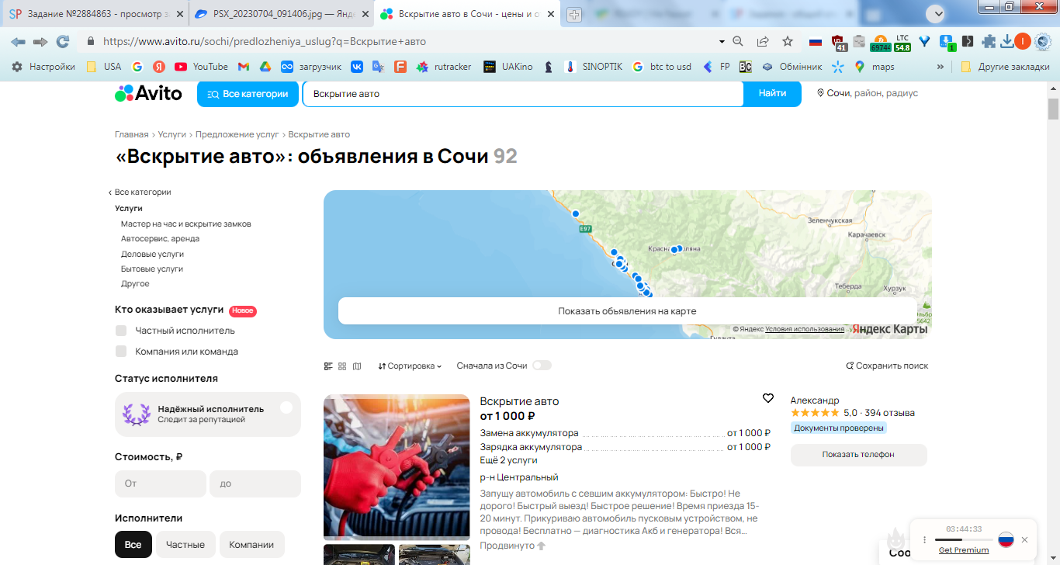This screenshot has height=565, width=1060.
Task: Go back via the Все категории sidebar link
Action: click(140, 192)
